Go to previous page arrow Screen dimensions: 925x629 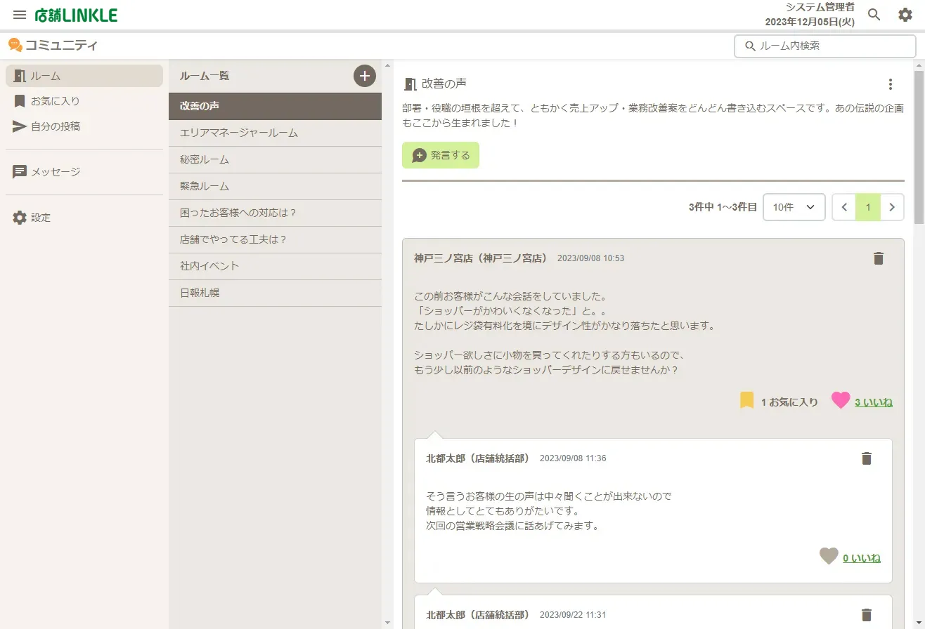844,207
